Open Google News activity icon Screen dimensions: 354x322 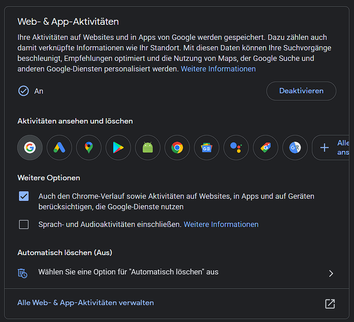[x=207, y=148]
